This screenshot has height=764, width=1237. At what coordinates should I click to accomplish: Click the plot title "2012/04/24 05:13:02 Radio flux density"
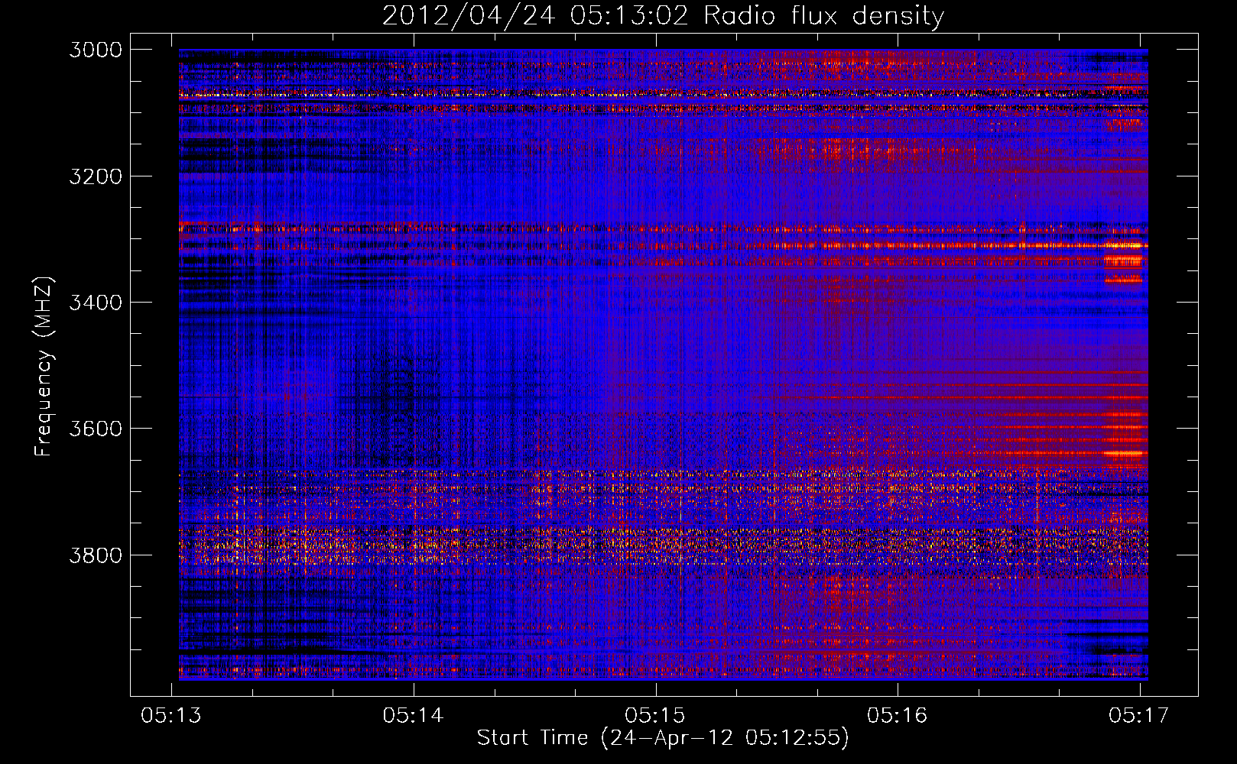(663, 16)
